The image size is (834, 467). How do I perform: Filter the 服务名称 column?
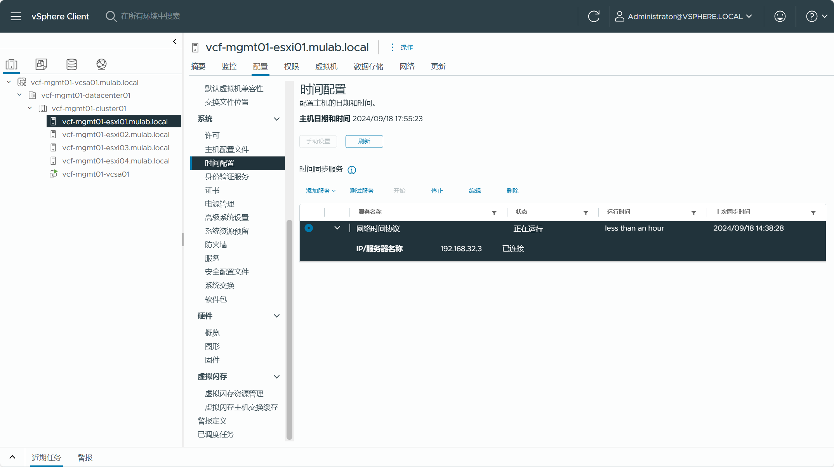pos(494,213)
